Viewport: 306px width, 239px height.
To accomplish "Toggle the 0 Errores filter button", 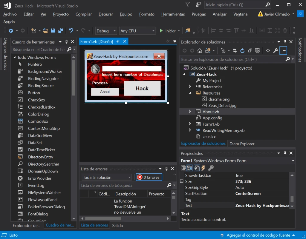I will pos(149,177).
